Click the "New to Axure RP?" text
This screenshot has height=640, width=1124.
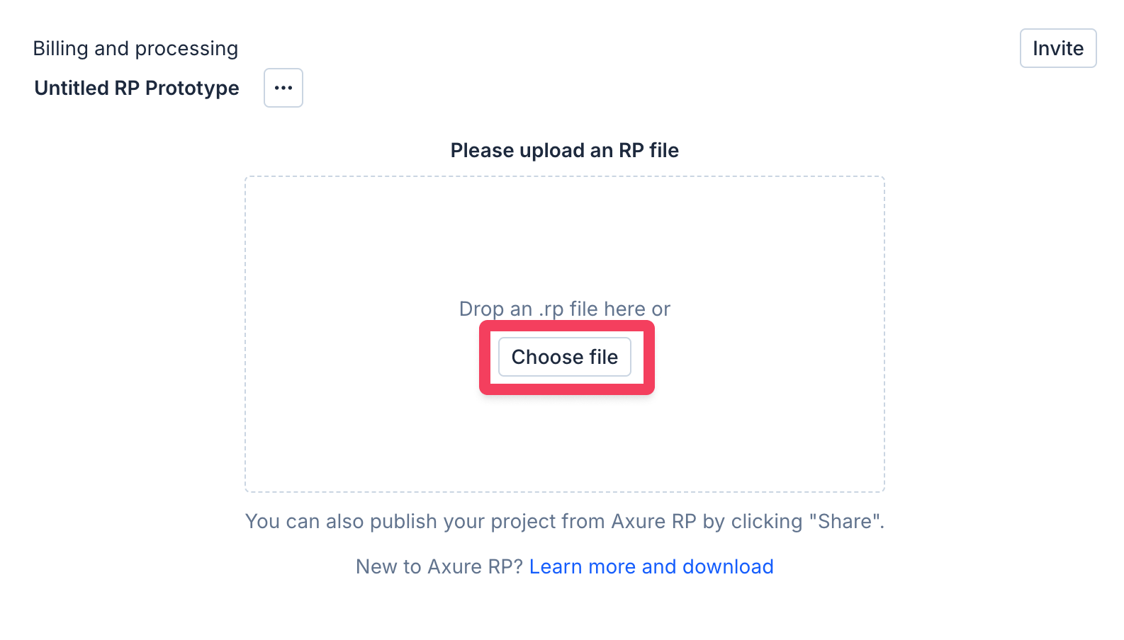(439, 566)
